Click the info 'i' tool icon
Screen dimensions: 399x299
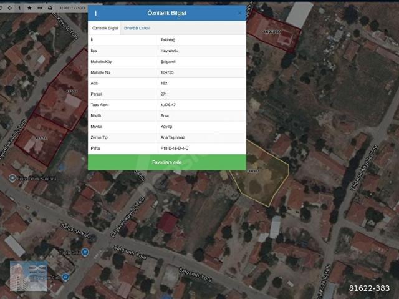pyautogui.click(x=19, y=8)
